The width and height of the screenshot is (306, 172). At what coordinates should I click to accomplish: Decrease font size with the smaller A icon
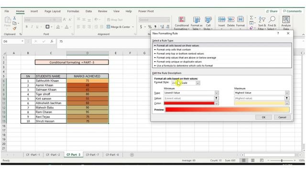70,20
